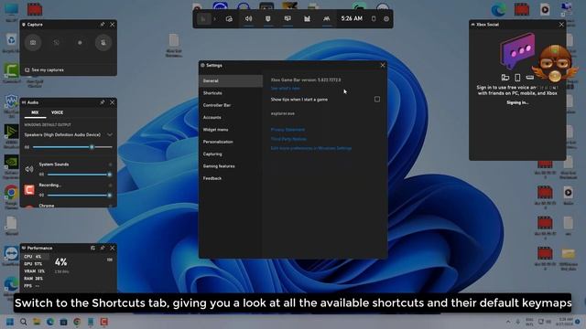Adjust the Recording app volume slider
The image size is (586, 329).
[80, 195]
